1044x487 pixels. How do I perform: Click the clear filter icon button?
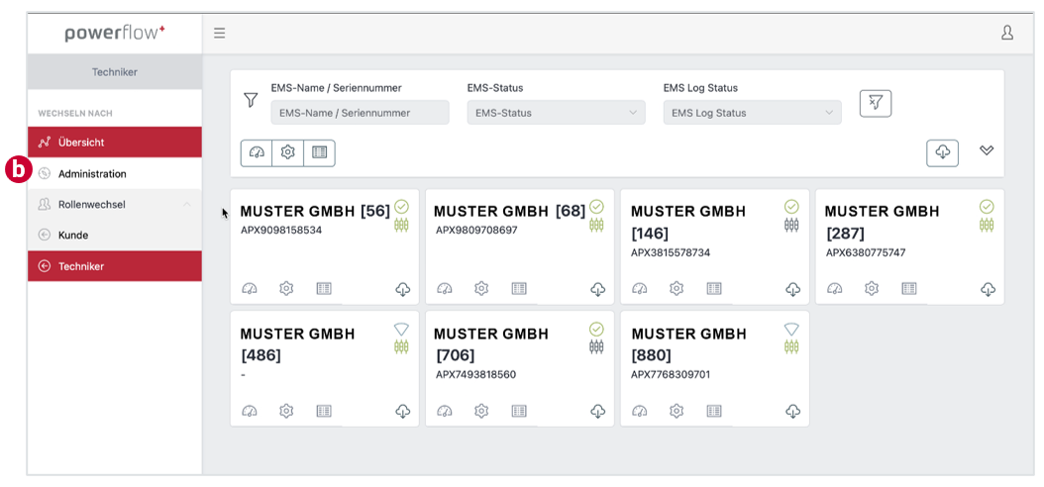point(876,103)
